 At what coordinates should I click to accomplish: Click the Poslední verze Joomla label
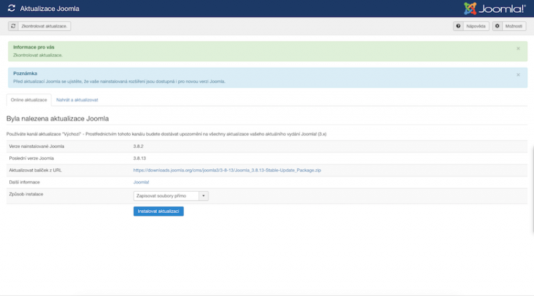click(x=31, y=158)
